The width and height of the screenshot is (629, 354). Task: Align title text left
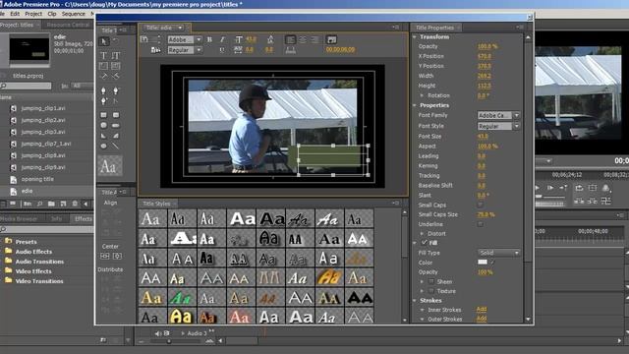coord(291,39)
